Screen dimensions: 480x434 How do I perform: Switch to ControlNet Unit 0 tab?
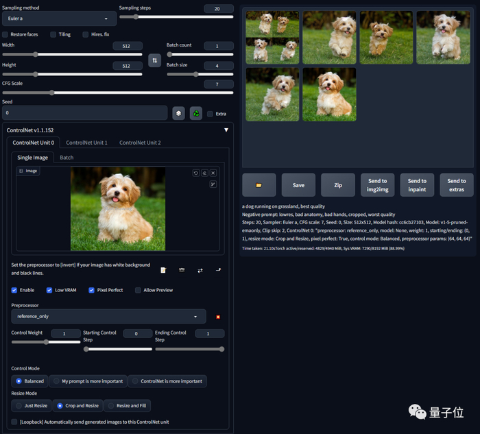pos(34,143)
